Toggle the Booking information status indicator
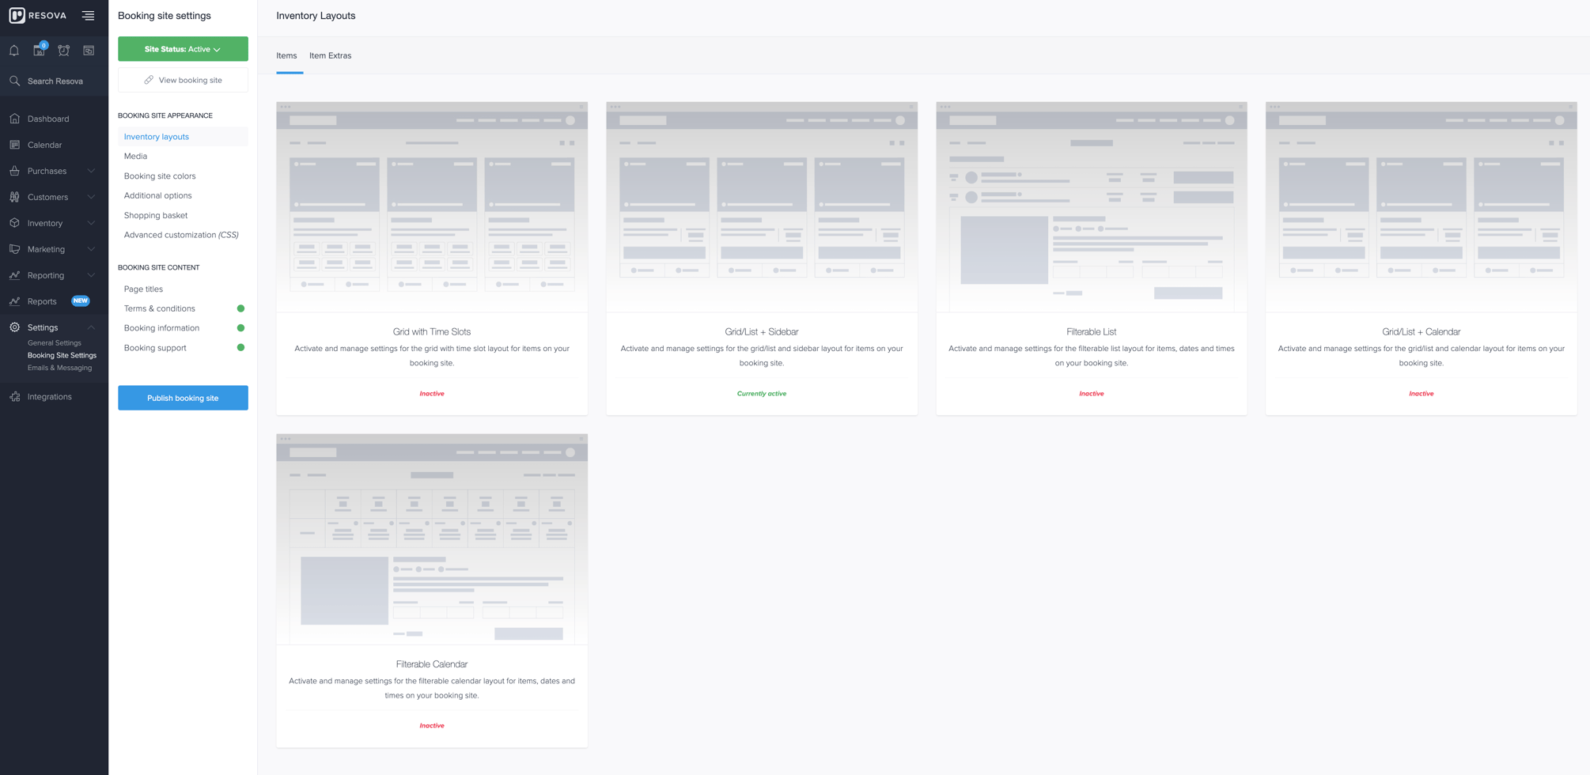 (x=241, y=327)
